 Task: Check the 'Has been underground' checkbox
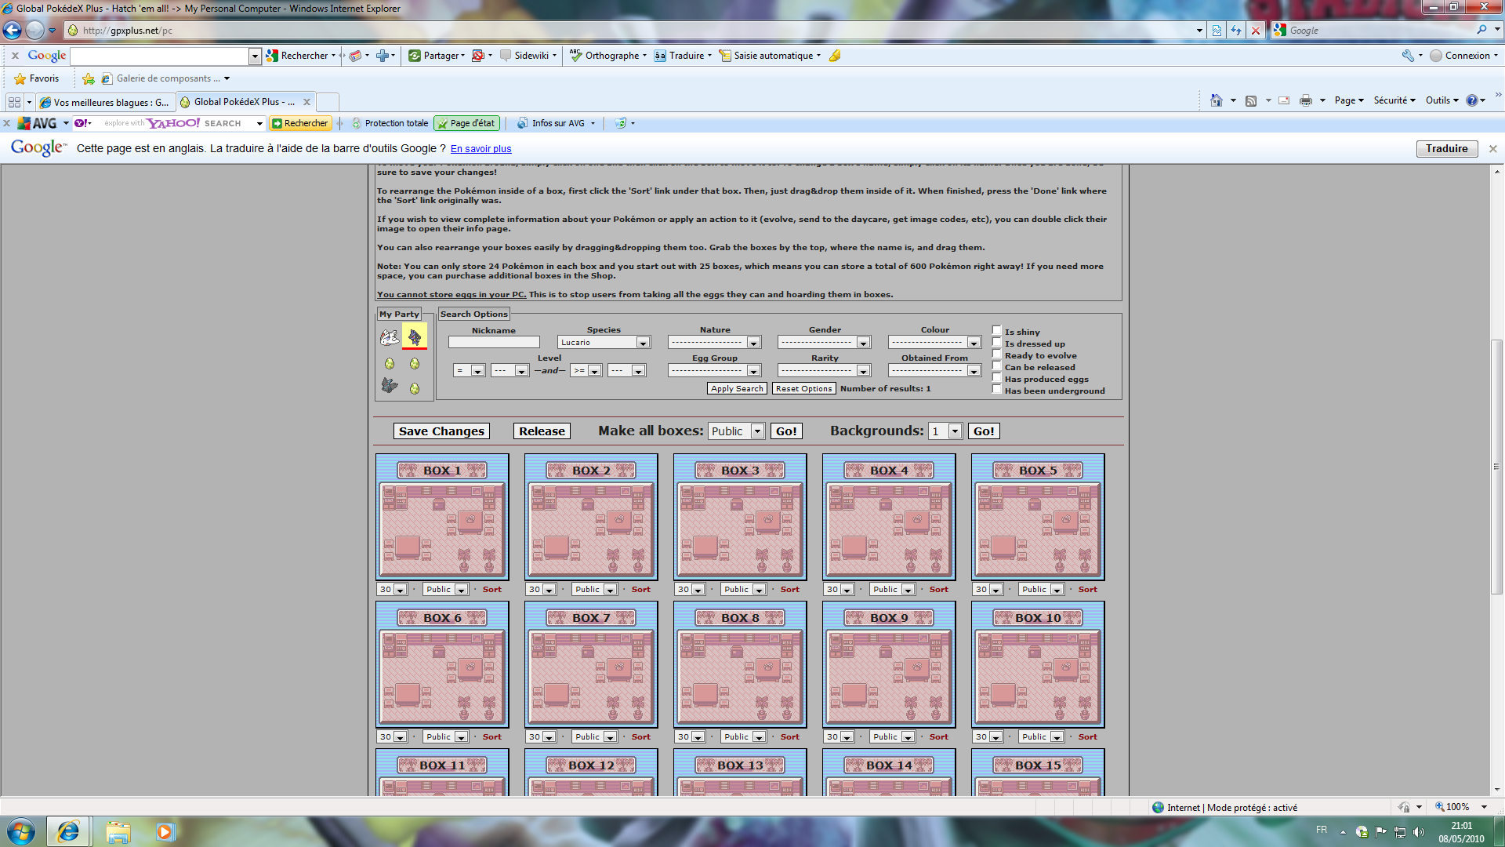[997, 390]
